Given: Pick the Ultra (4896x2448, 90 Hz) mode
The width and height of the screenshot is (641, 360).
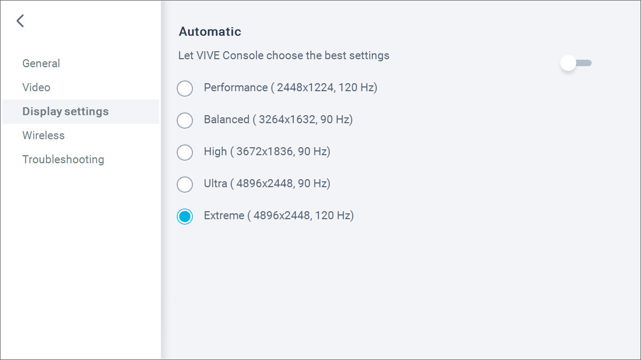Looking at the screenshot, I should click(x=185, y=185).
